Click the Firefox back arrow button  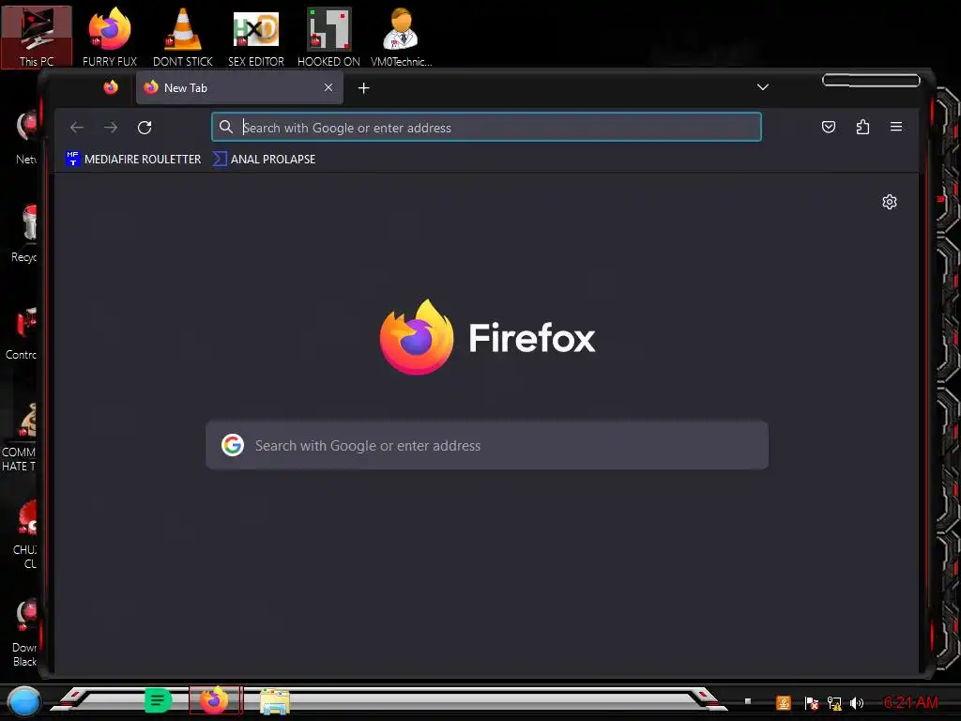(x=77, y=128)
